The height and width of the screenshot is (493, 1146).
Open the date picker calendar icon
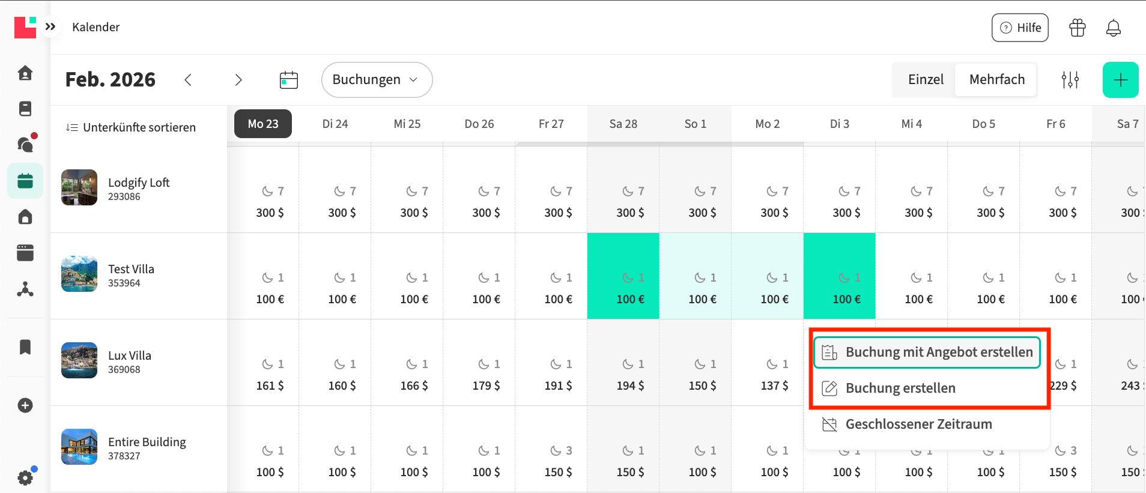(x=289, y=80)
